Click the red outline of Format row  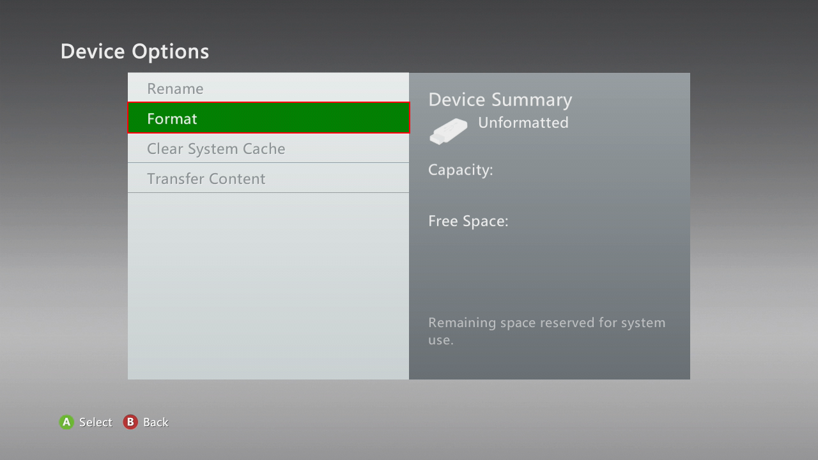pos(268,103)
